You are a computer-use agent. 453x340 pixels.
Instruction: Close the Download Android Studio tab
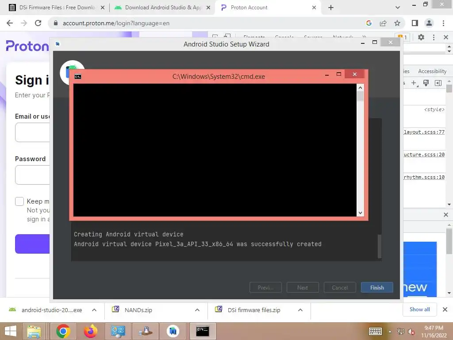(208, 8)
